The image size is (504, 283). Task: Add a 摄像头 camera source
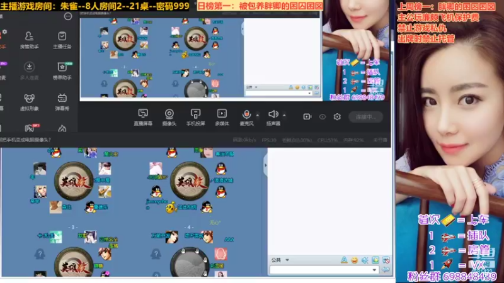[x=169, y=117]
